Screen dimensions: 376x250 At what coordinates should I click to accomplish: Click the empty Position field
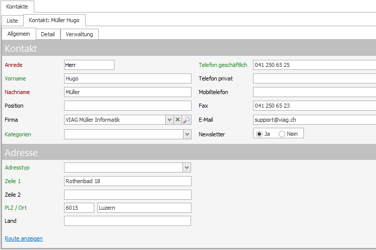(128, 106)
